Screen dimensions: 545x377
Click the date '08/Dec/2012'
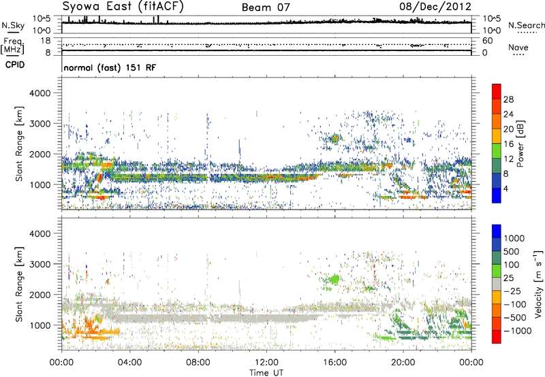click(x=435, y=7)
